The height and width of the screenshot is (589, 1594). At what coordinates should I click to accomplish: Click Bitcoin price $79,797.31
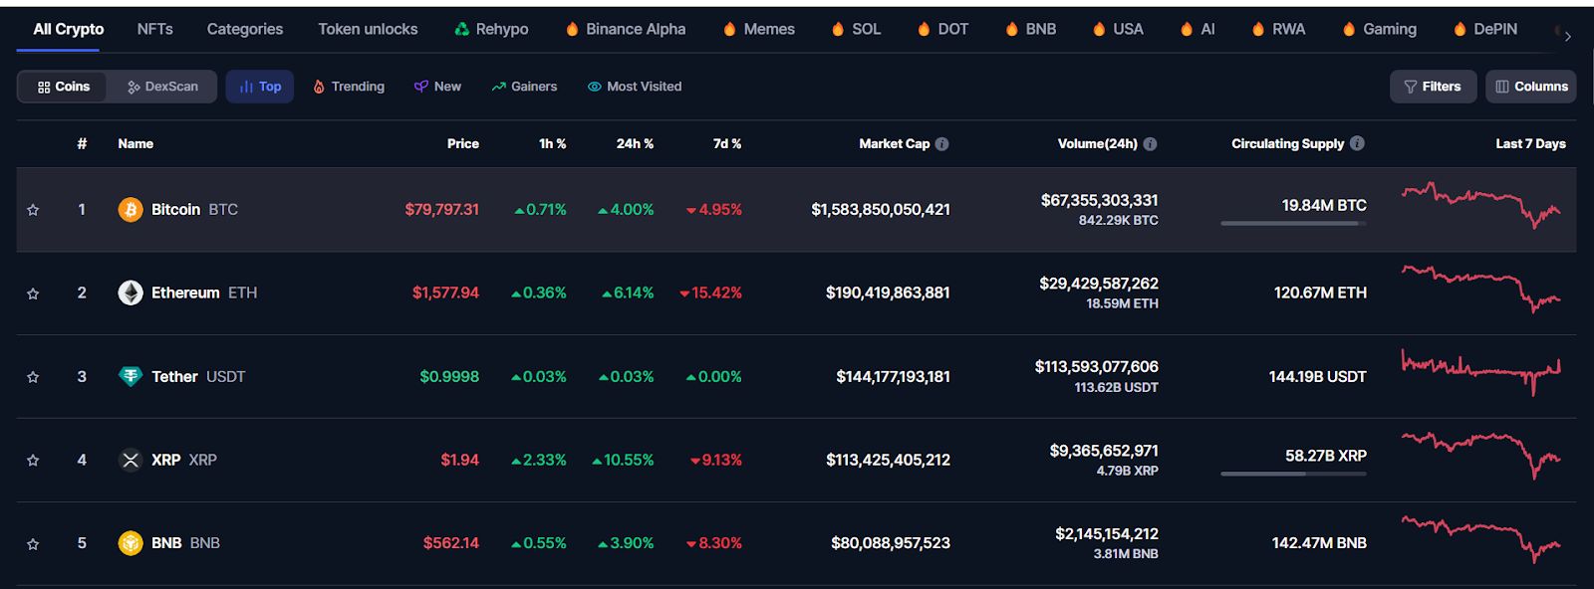click(442, 210)
